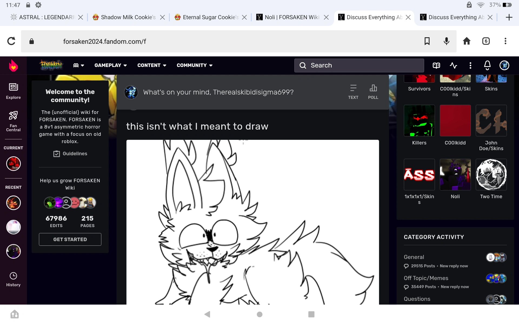Screen dimensions: 519x324
Task: Expand the CONTENT dropdown menu
Action: (x=152, y=65)
